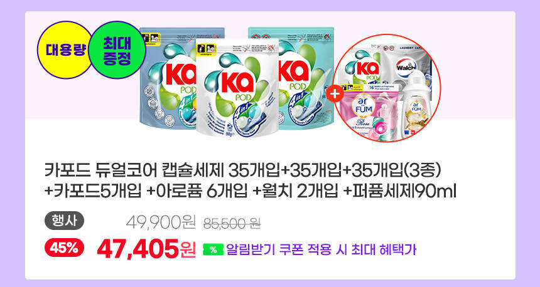Click the final price 47,405원

(147, 249)
